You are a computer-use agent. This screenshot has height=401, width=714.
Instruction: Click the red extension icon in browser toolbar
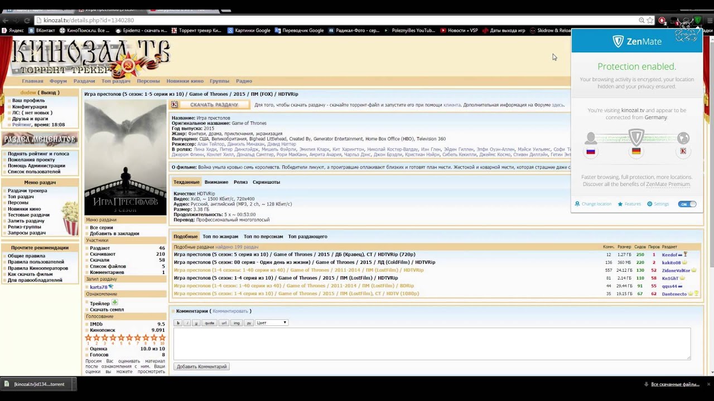point(662,20)
